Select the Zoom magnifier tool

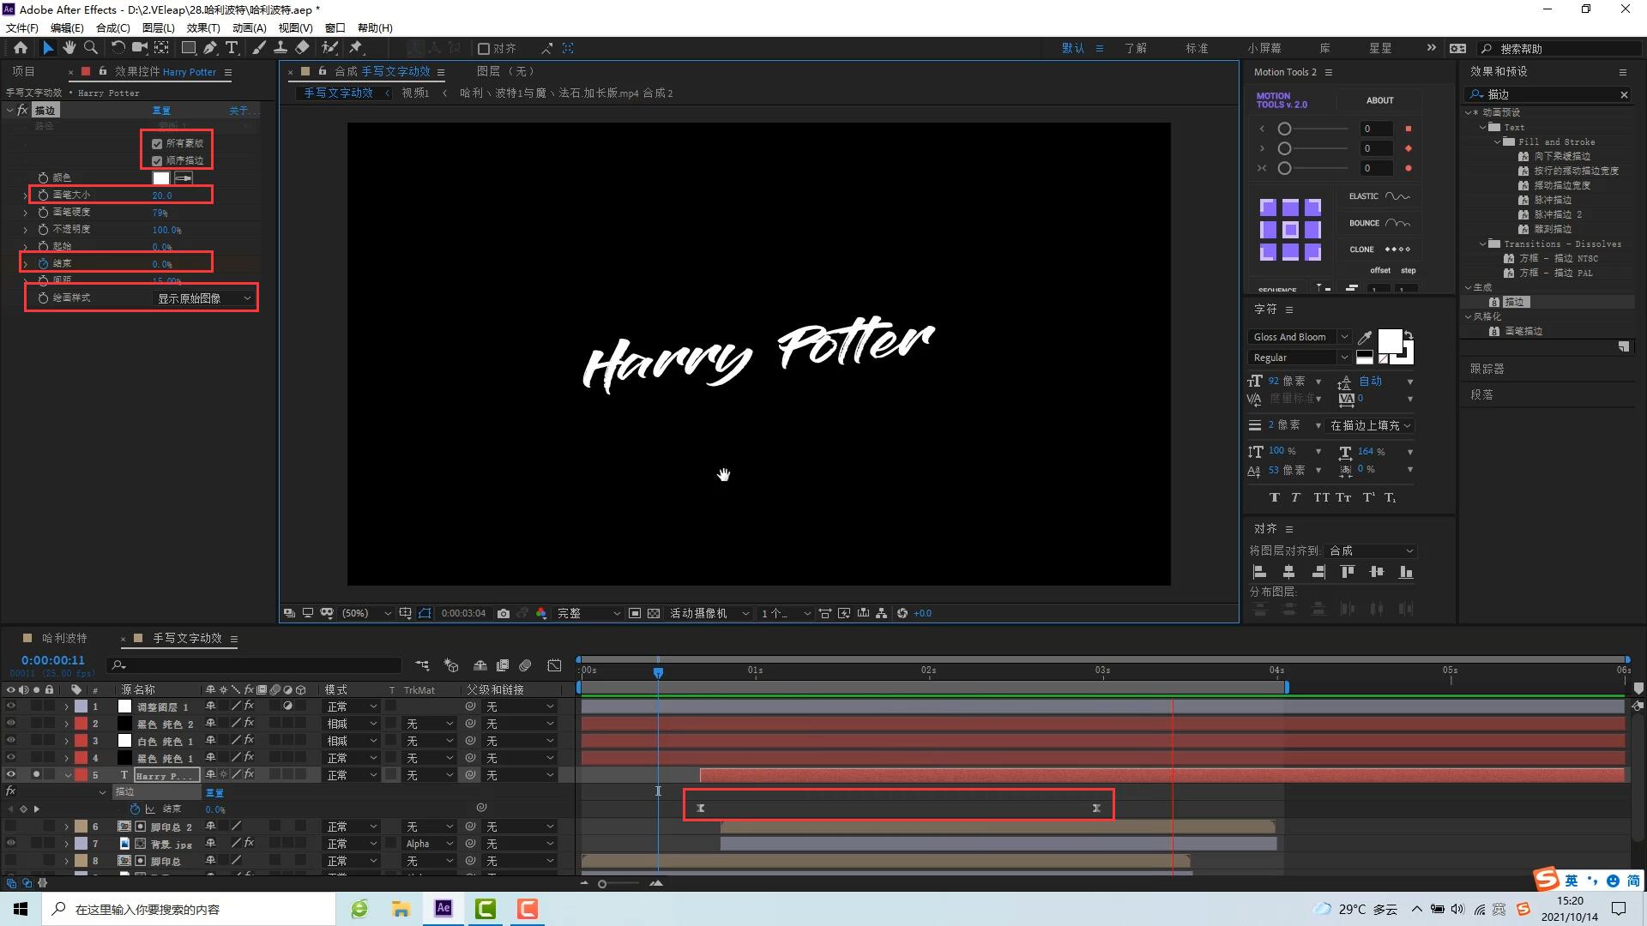(x=91, y=48)
